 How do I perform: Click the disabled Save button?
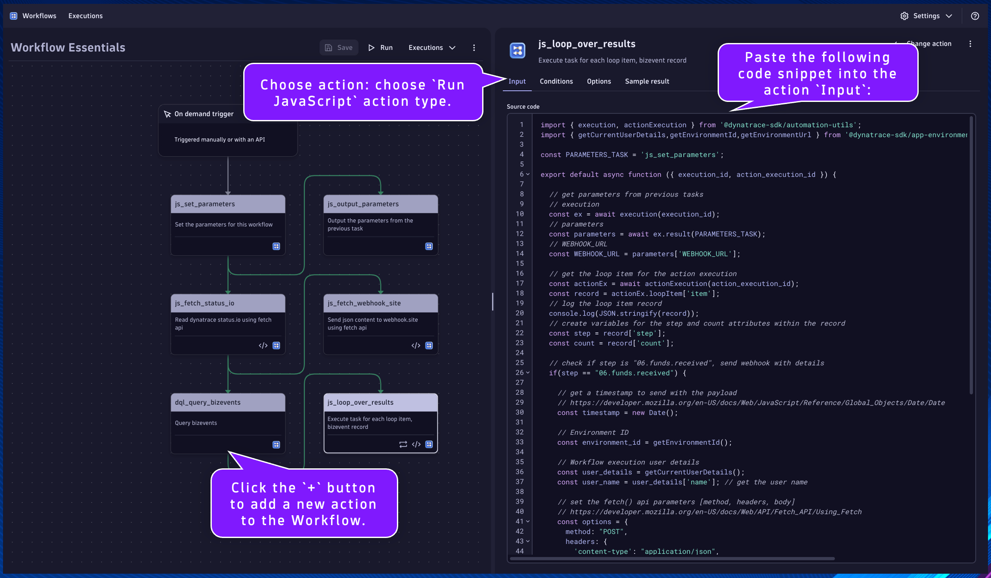coord(339,48)
